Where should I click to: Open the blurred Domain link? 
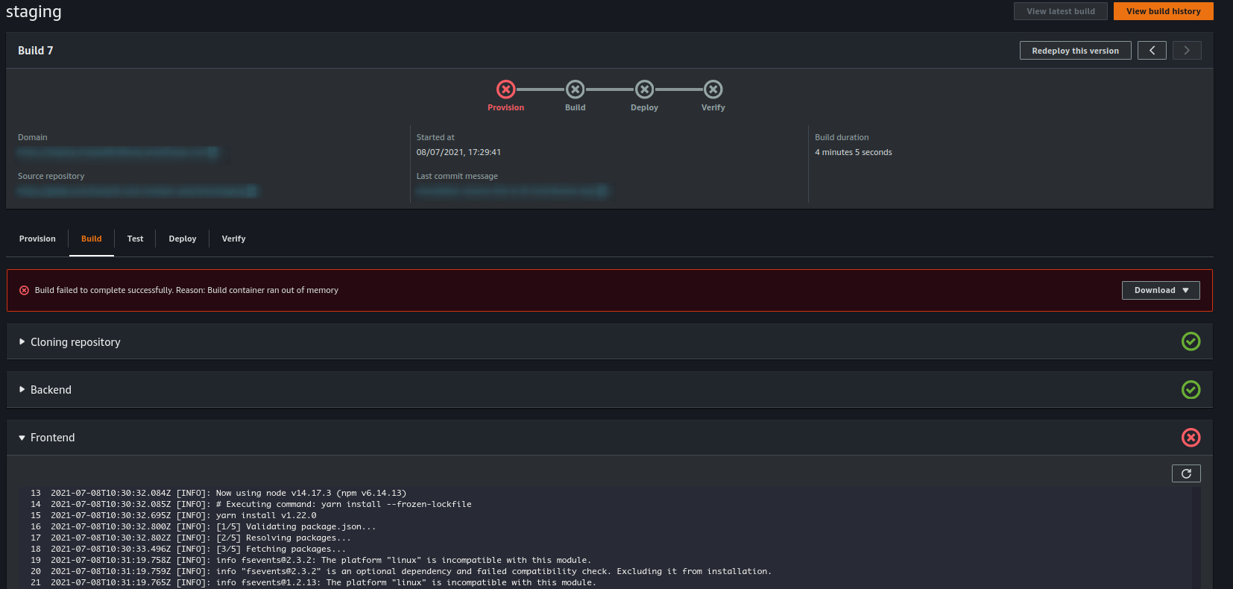click(x=119, y=152)
